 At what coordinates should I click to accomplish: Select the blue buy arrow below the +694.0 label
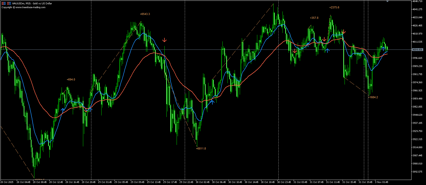coord(63,110)
